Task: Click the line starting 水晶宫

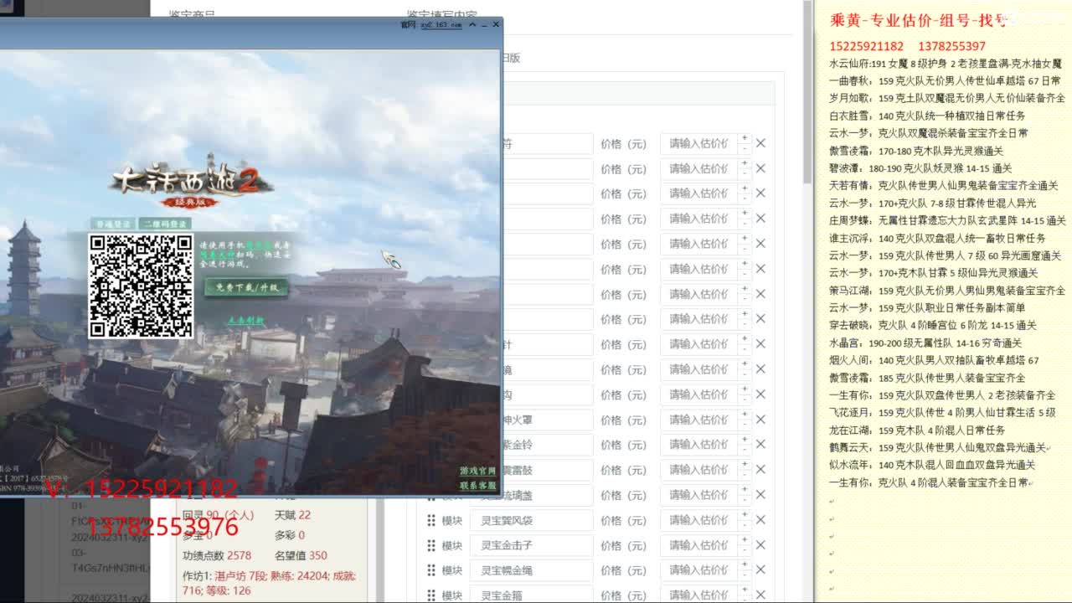Action: point(925,343)
